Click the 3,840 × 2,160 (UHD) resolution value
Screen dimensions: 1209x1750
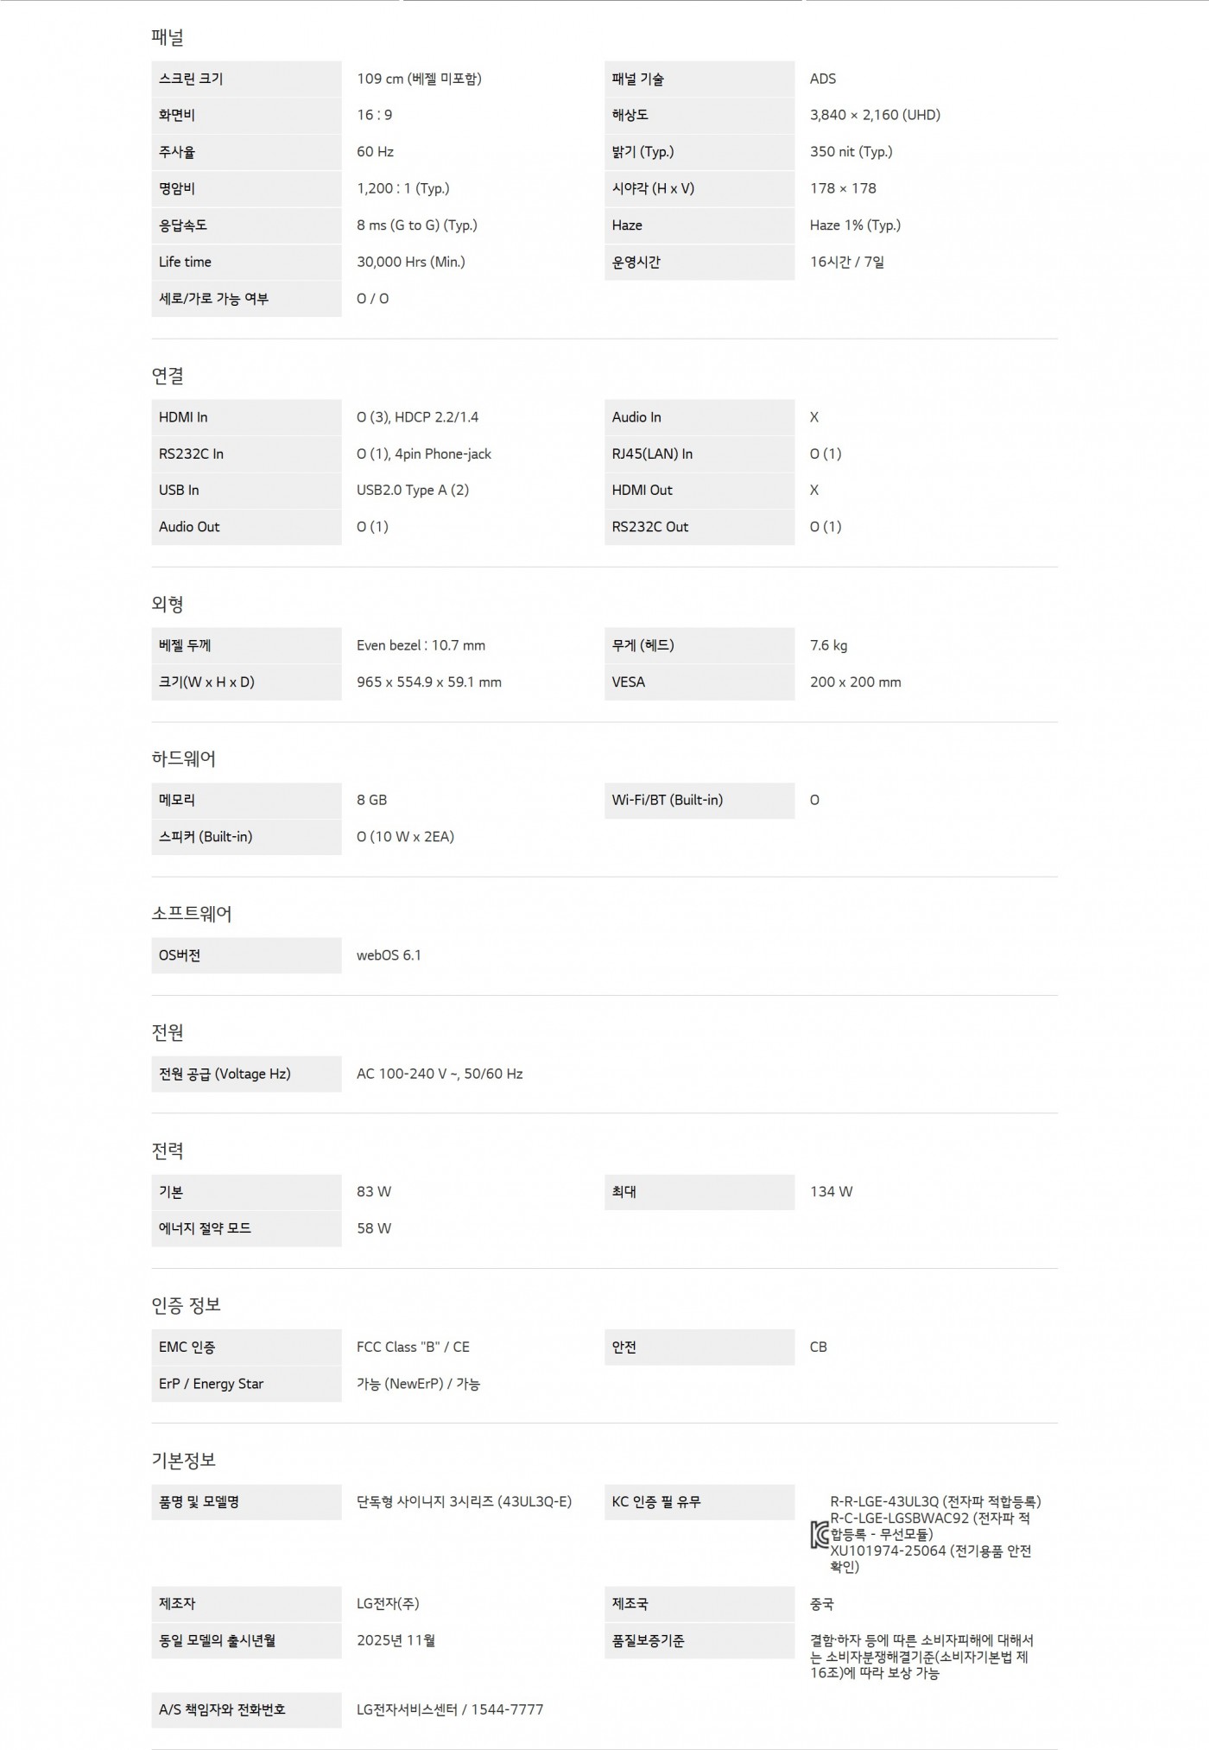[875, 115]
